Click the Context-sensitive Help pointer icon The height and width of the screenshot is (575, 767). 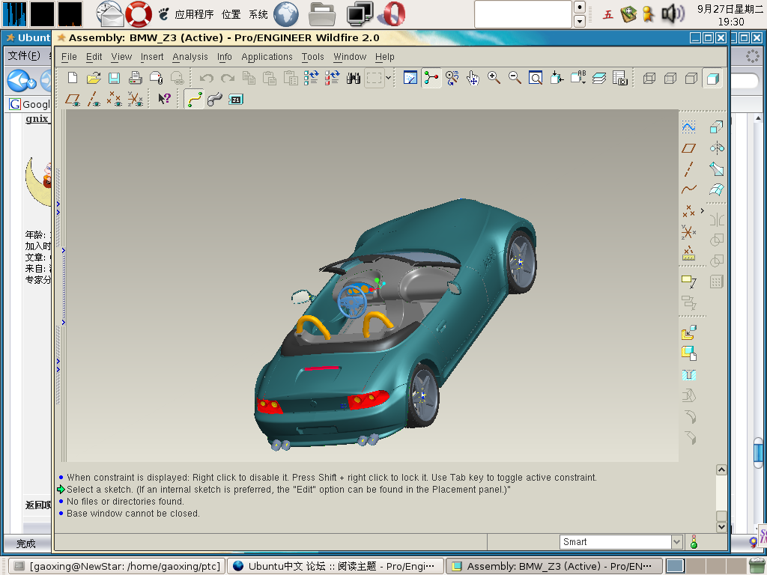click(164, 100)
